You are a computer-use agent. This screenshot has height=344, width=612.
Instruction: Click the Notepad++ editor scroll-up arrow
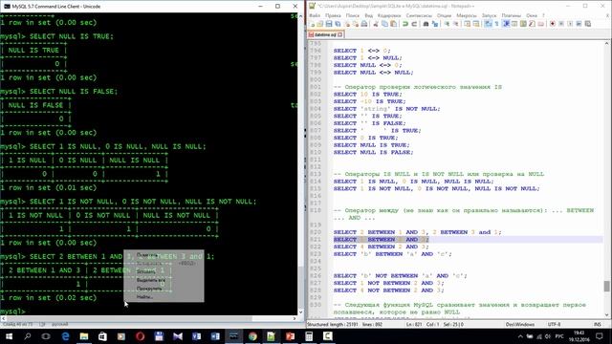tap(606, 43)
